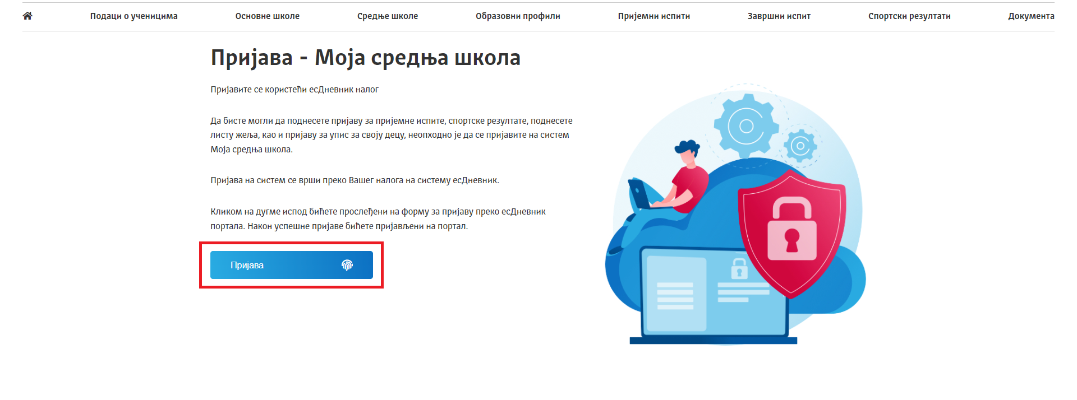Click sentence Пријава на систем се врши
Viewport: 1077px width, 400px height.
355,180
